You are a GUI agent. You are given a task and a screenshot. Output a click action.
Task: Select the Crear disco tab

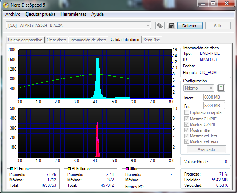click(x=56, y=40)
